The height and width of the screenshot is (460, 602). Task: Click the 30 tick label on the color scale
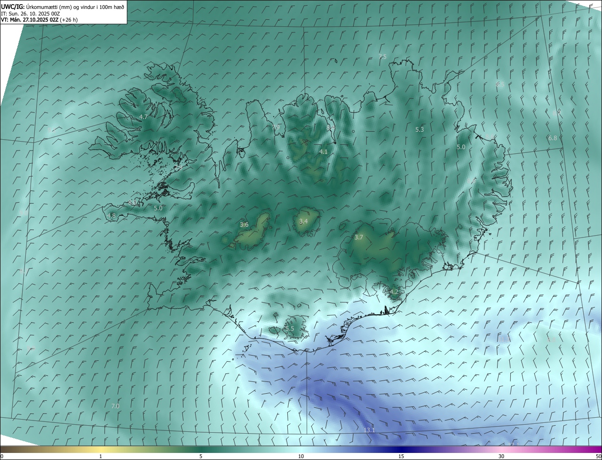501,456
